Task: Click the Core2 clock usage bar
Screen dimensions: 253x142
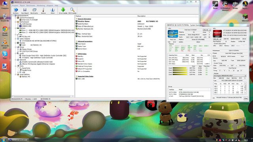Action: pyautogui.click(x=180, y=73)
